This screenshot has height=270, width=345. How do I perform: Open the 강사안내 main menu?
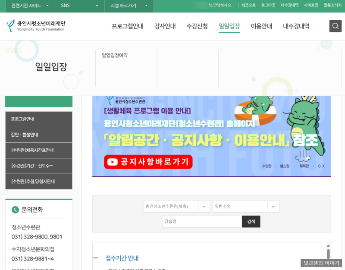pos(165,26)
